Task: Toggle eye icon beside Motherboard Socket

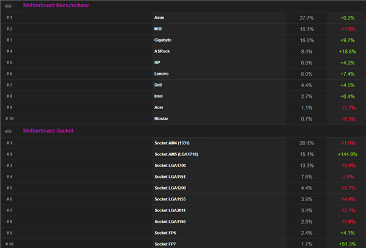Action: [9, 130]
